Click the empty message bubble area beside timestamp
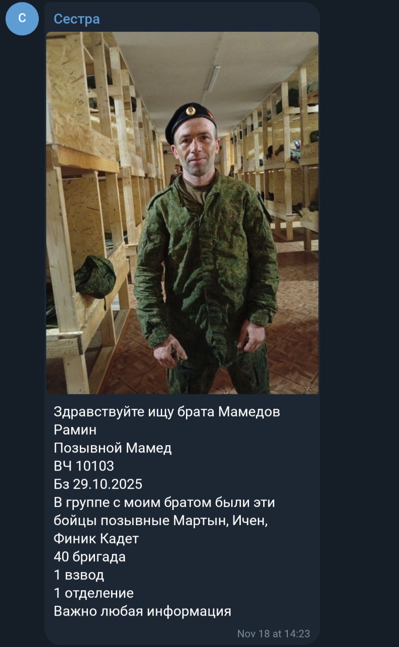This screenshot has width=399, height=647. 141,633
